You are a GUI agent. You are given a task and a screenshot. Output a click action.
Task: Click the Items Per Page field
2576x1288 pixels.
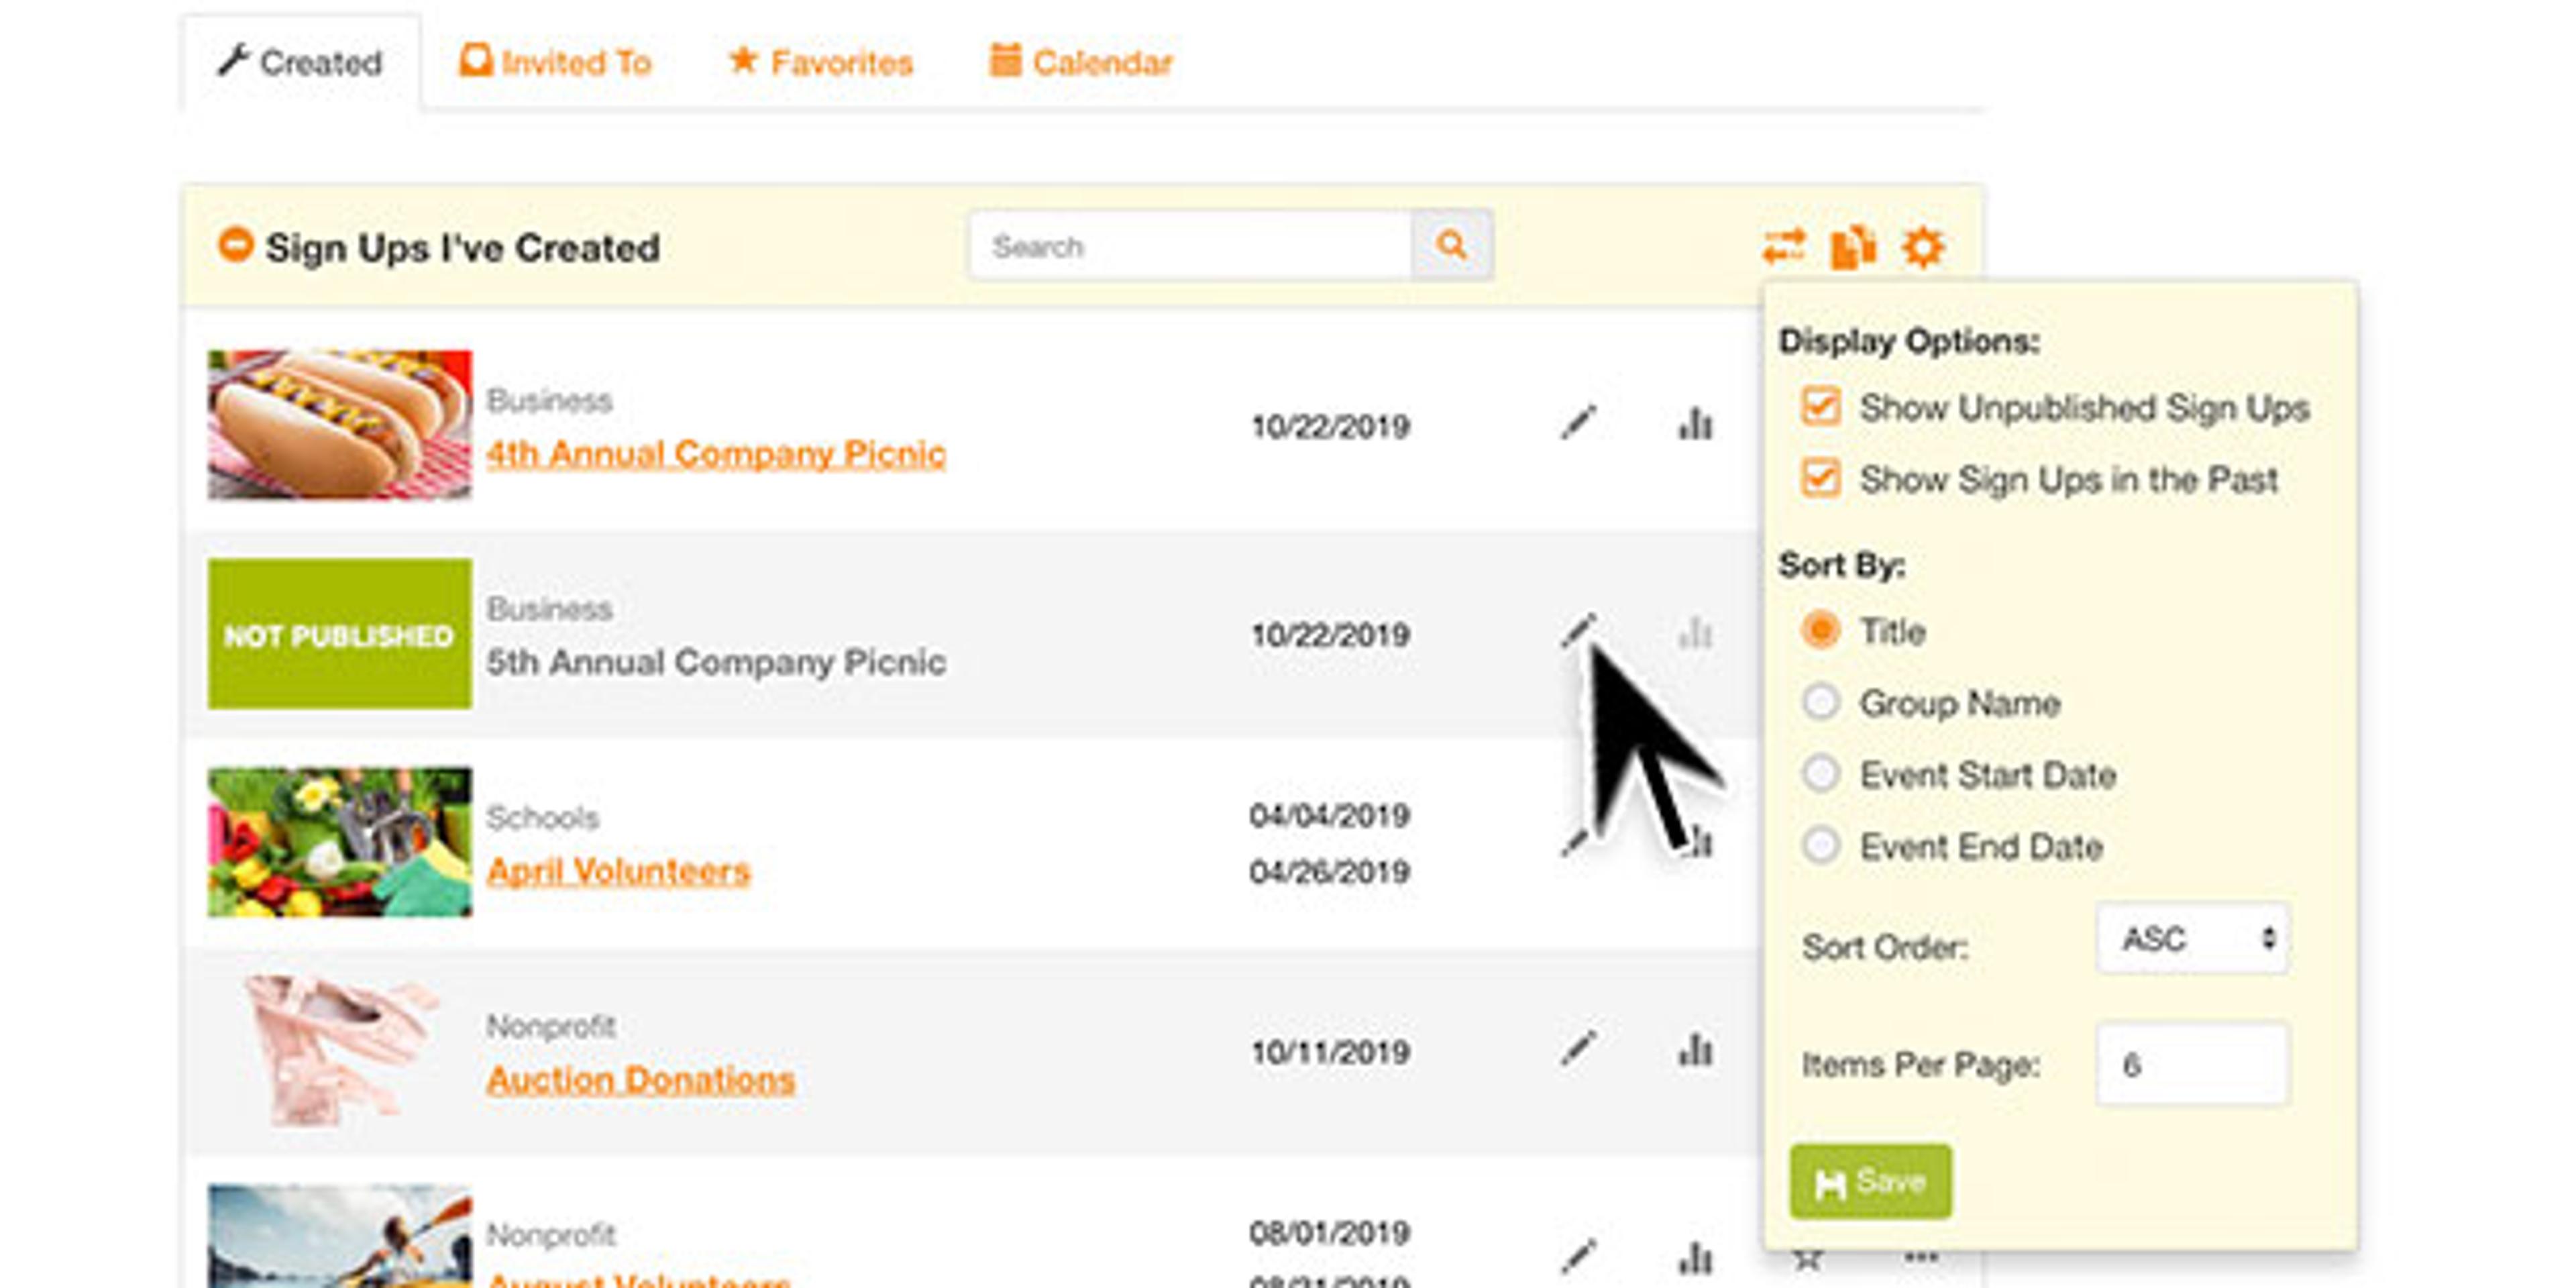coord(2192,1064)
